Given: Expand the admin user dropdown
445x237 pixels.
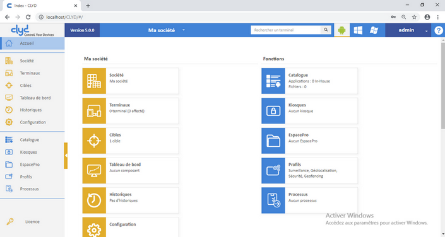Looking at the screenshot, I should pos(426,31).
